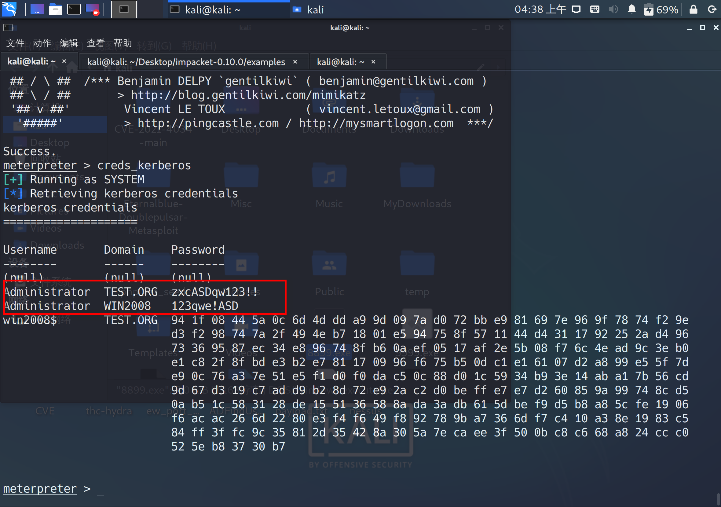
Task: Click the lock screen padlock icon
Action: coord(694,9)
